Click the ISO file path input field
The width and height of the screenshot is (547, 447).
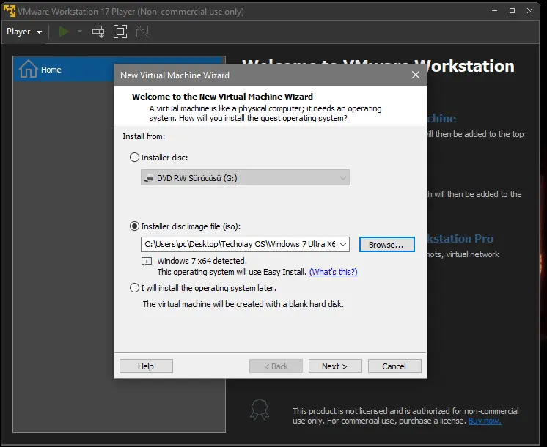point(240,245)
